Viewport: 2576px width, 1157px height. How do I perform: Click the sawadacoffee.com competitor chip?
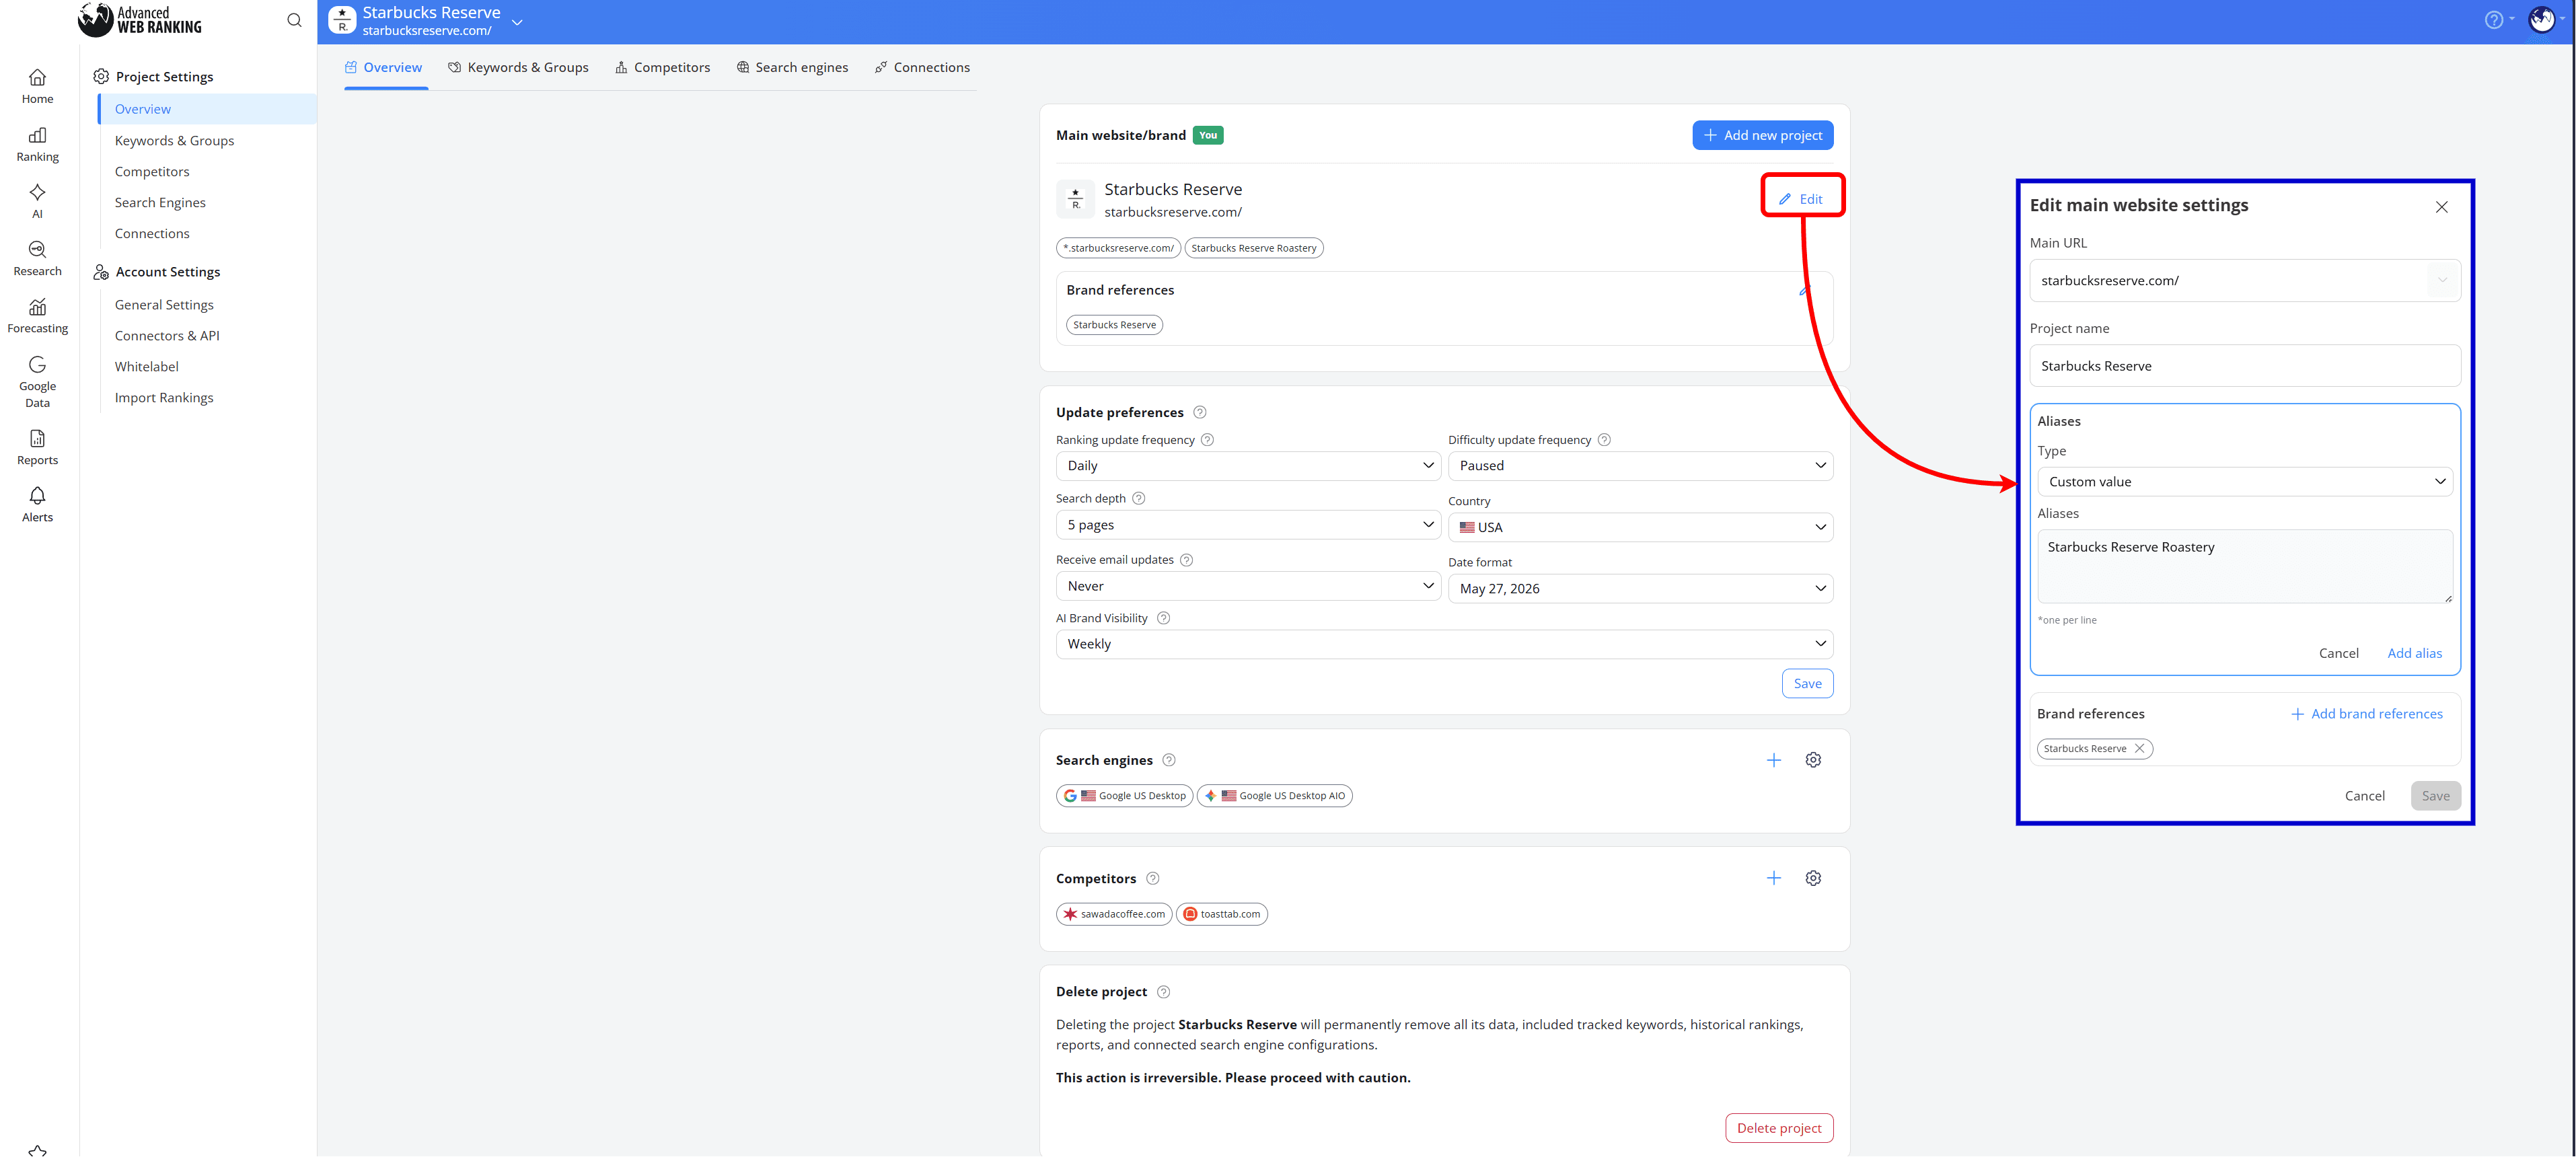click(x=1114, y=914)
